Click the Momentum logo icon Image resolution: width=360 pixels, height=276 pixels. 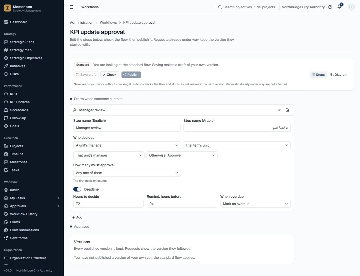7,8
